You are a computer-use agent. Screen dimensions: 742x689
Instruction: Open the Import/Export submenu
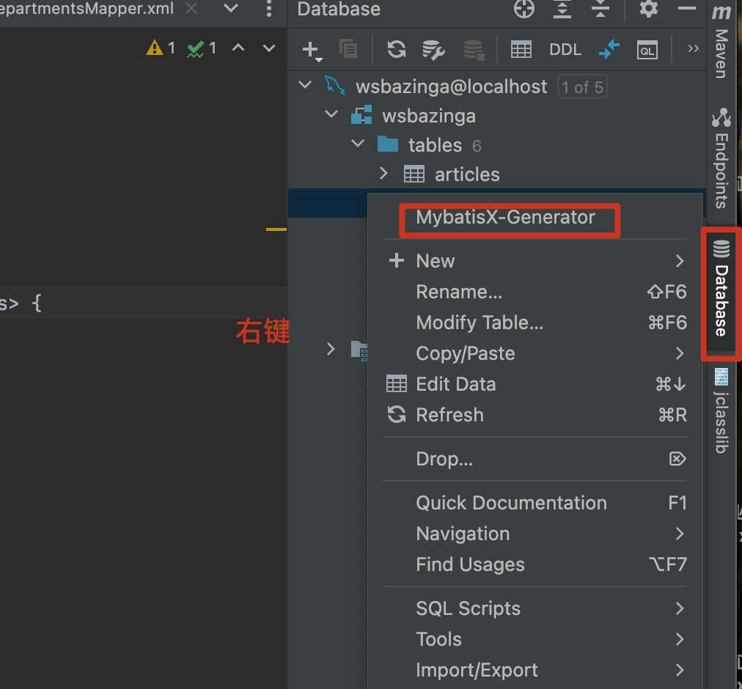(x=535, y=670)
